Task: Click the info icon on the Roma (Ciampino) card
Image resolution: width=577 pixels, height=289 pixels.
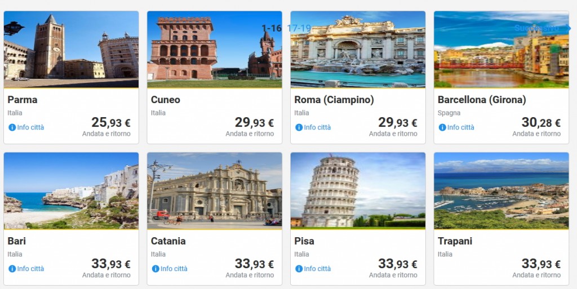Action: point(299,127)
